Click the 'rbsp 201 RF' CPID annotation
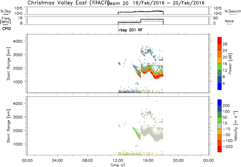 point(131,30)
